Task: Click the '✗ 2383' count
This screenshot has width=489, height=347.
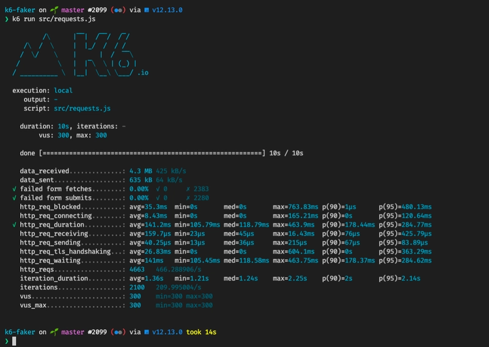Action: pos(197,189)
